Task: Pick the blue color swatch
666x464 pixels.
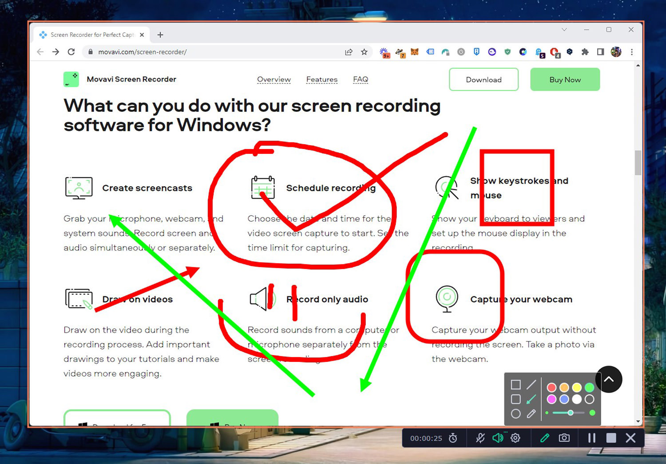Action: pyautogui.click(x=564, y=399)
